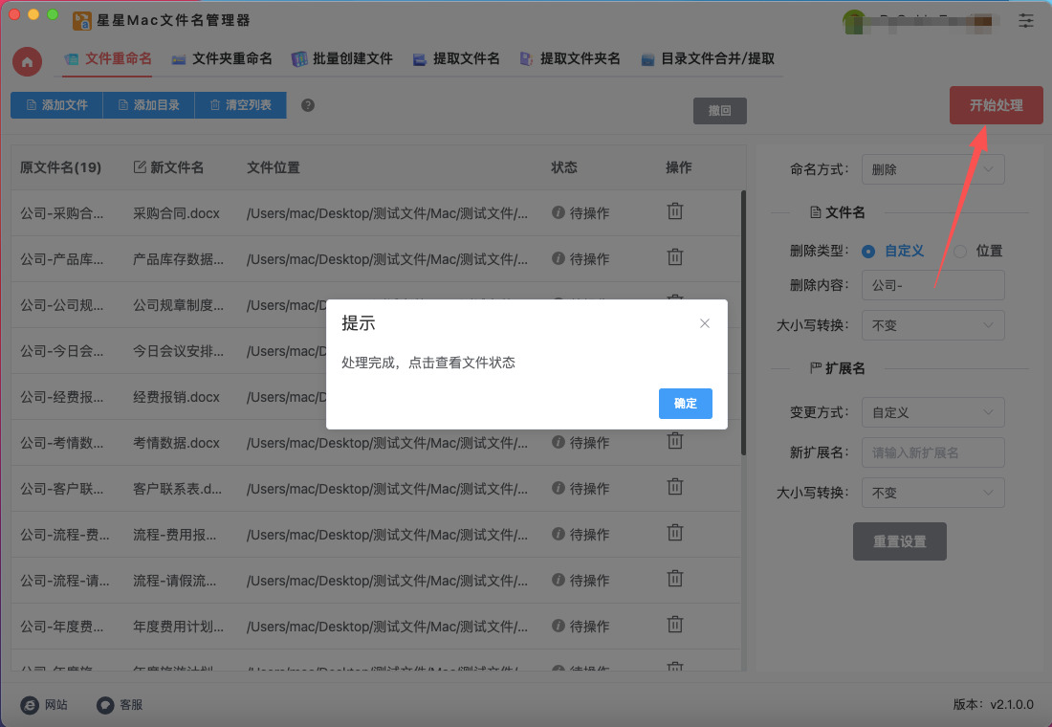
Task: Click the 添加文件 button
Action: tap(56, 105)
